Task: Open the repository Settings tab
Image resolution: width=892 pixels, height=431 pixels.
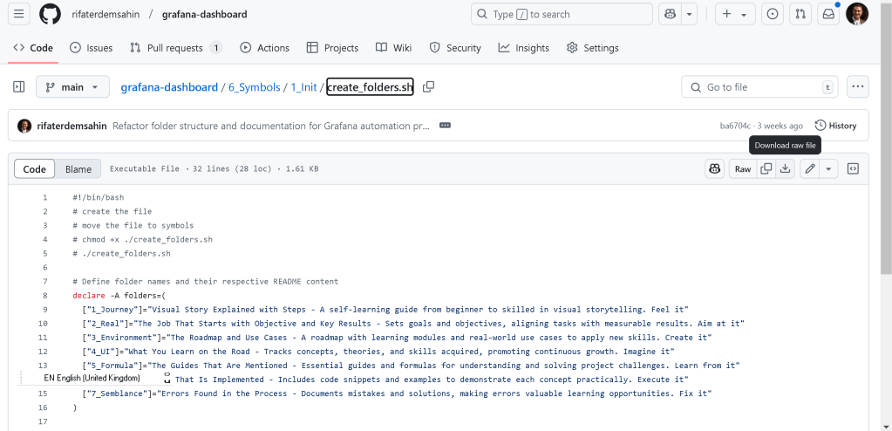Action: [593, 48]
